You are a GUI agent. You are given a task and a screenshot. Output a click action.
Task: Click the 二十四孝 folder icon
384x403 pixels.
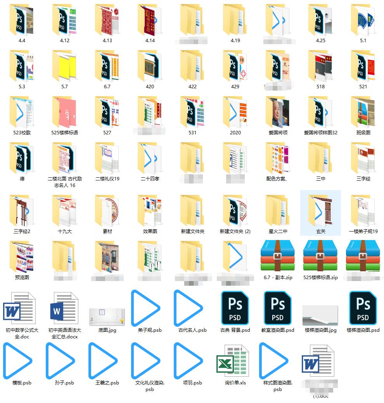(x=150, y=158)
